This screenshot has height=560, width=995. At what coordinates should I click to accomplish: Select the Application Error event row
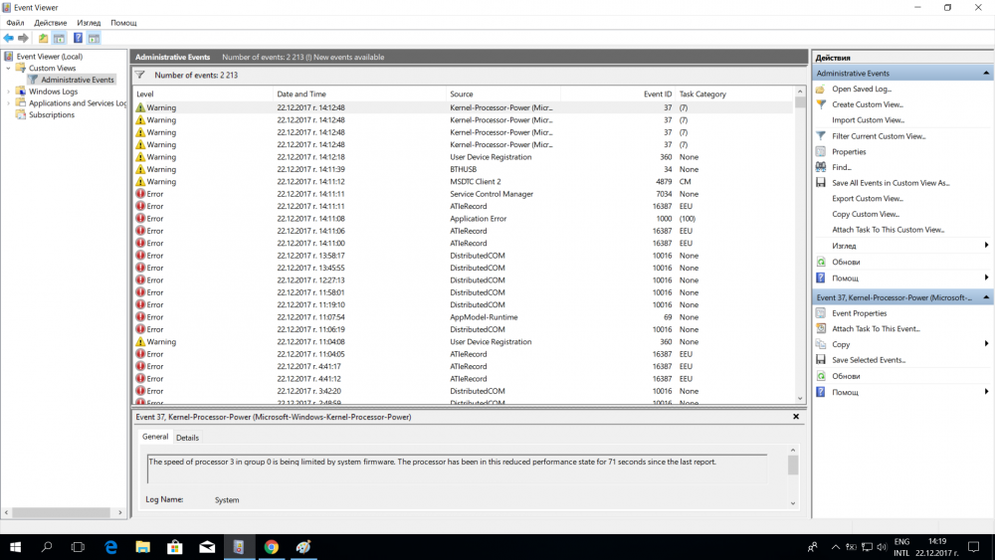(x=463, y=219)
